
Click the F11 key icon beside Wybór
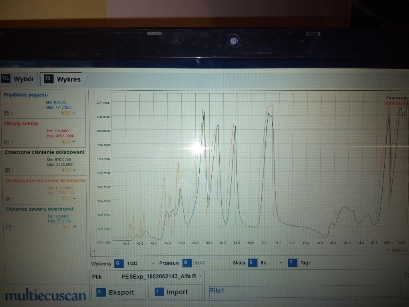tap(6, 78)
